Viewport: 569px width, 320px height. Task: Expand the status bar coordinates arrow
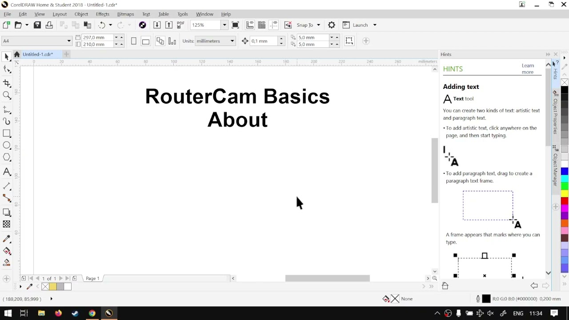coord(51,299)
